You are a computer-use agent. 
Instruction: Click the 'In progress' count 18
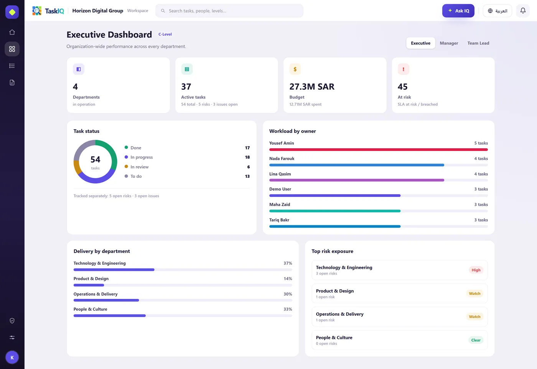click(x=247, y=157)
